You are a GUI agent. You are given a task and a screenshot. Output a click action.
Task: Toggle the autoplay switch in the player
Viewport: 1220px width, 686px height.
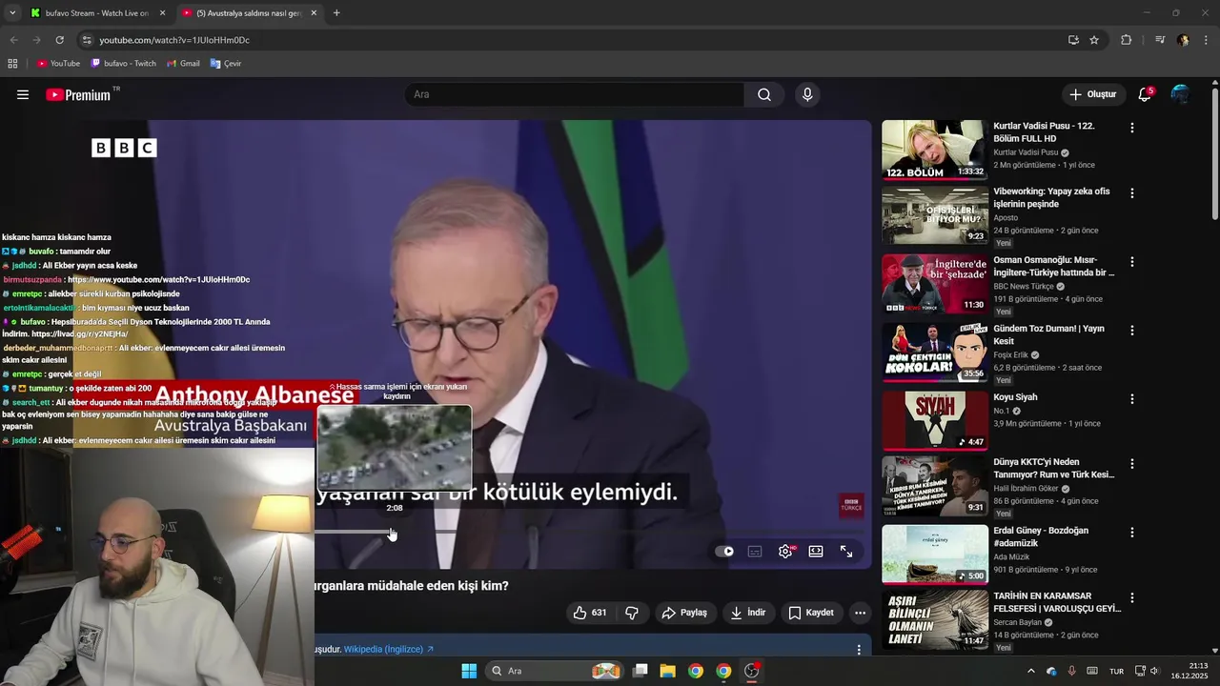point(724,552)
